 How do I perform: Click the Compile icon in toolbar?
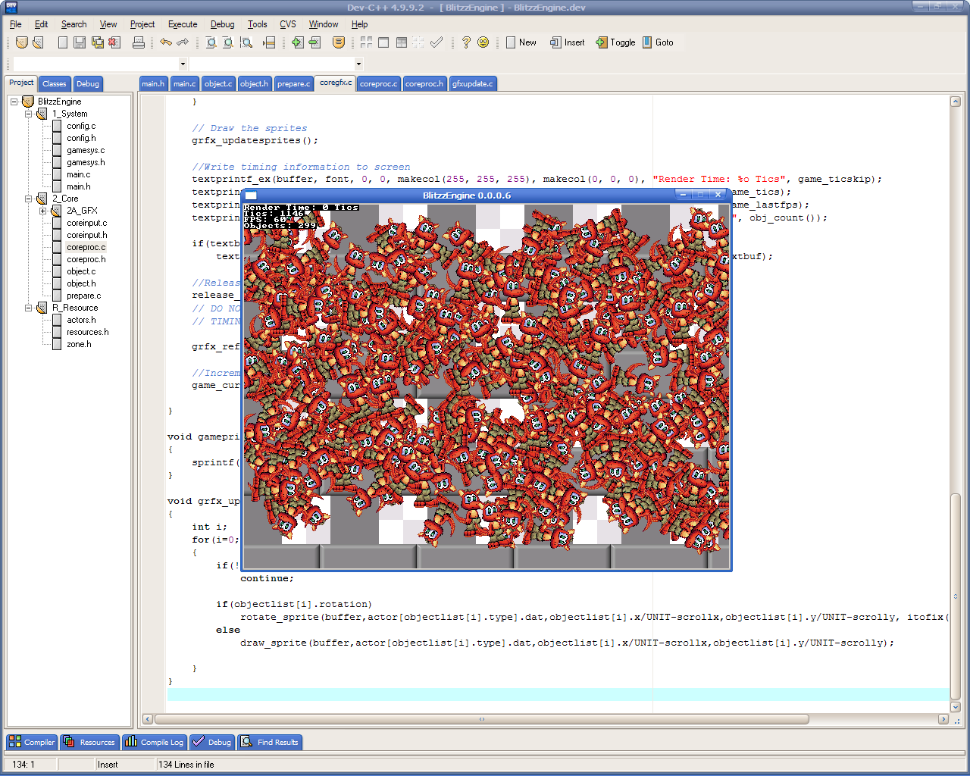(367, 42)
